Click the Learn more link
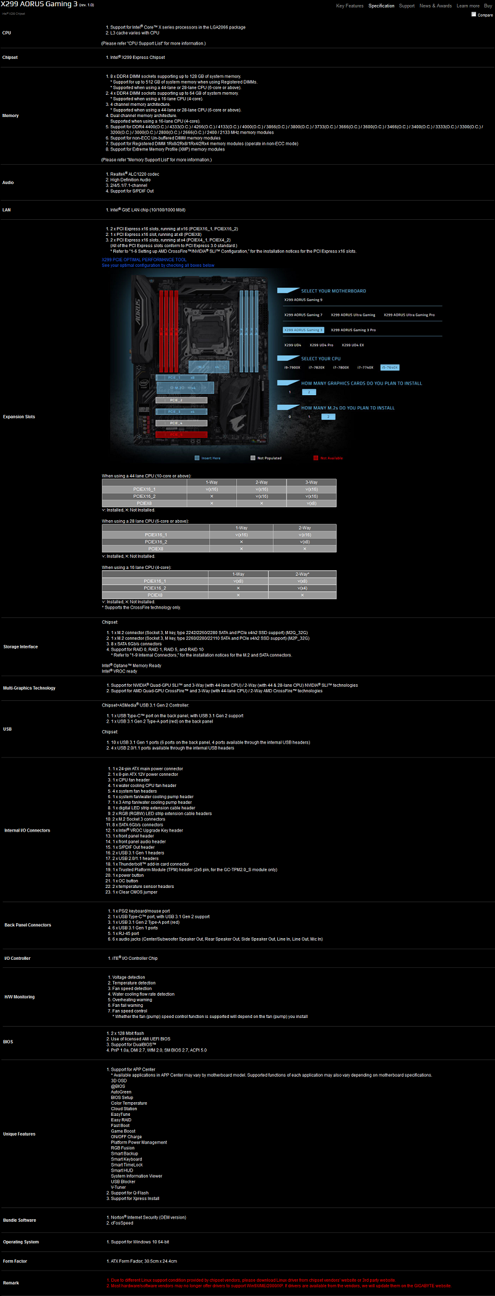This screenshot has width=495, height=1296. 468,6
